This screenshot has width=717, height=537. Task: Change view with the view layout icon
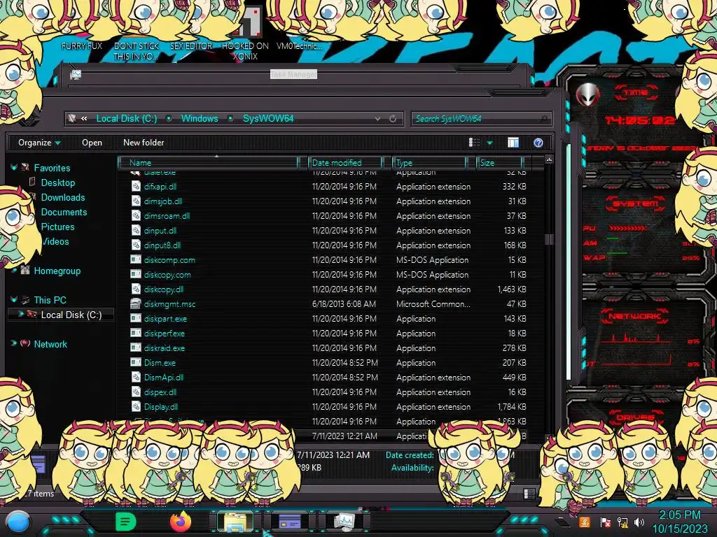(x=474, y=143)
